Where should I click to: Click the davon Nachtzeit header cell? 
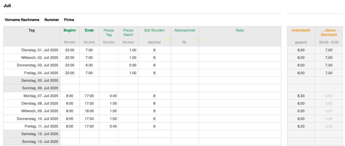pyautogui.click(x=329, y=32)
